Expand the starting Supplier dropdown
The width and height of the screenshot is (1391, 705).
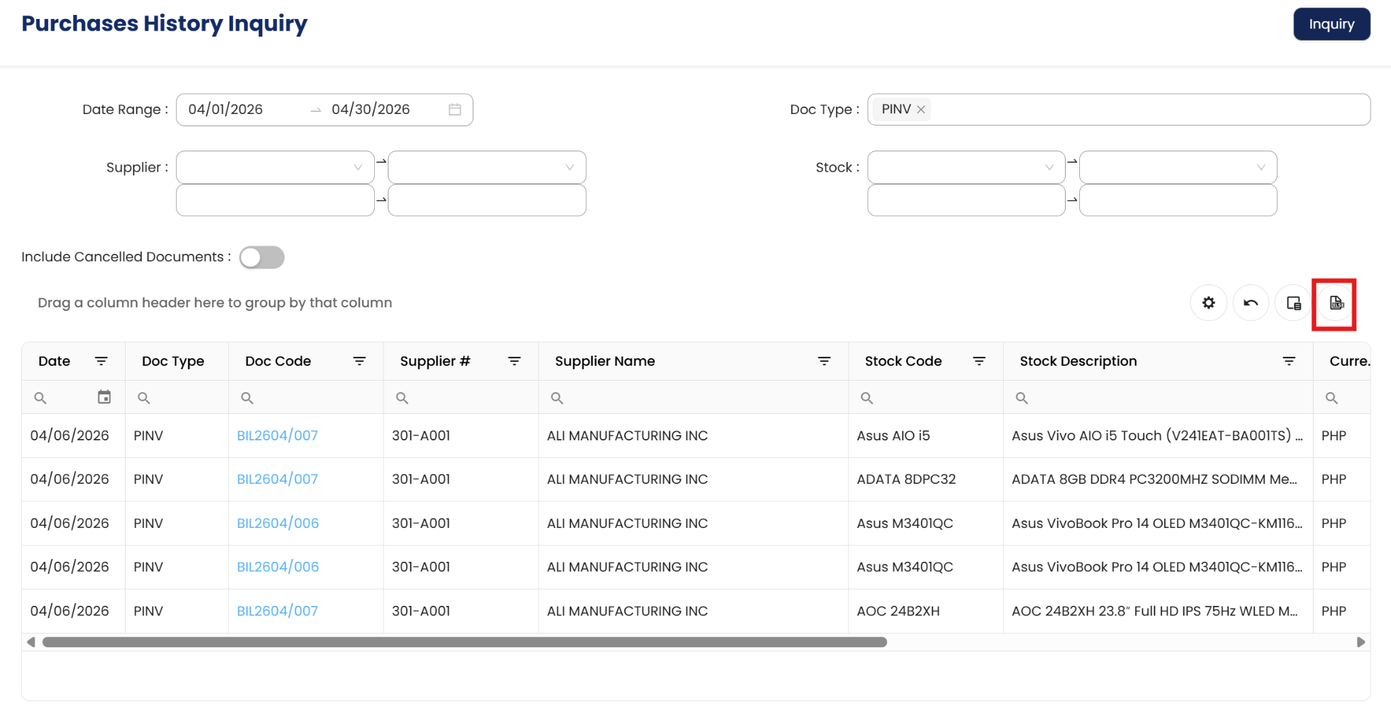click(275, 167)
